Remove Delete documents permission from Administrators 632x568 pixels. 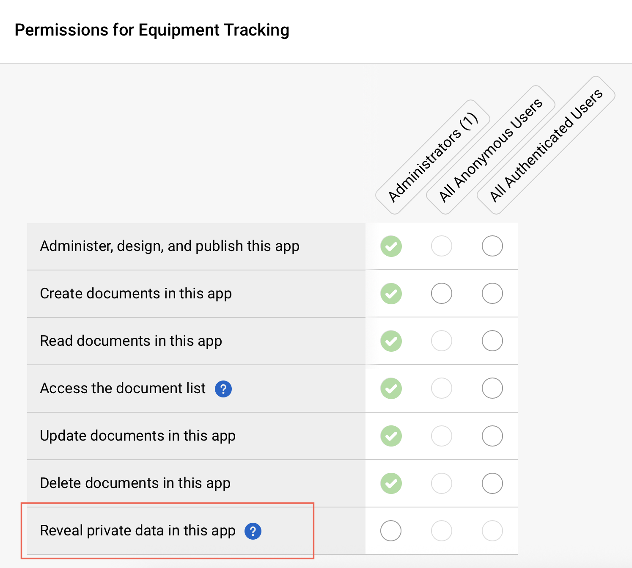[390, 483]
